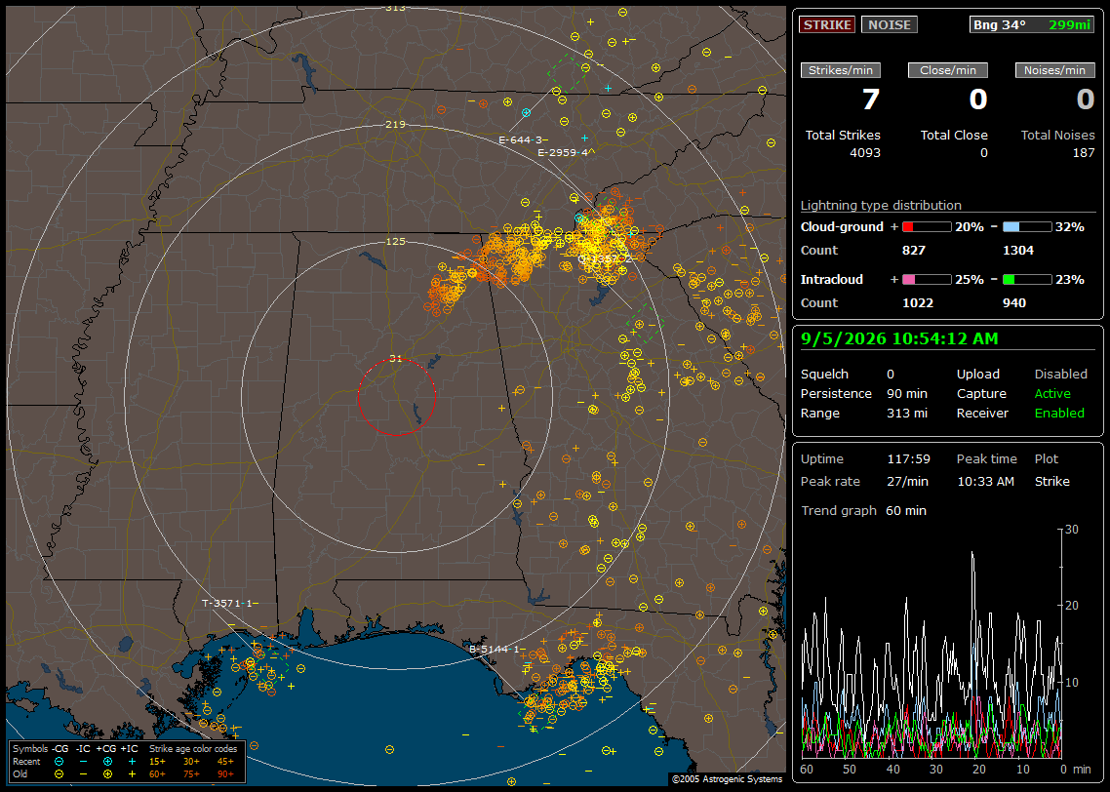Select storm cell marker E-644-3
Screen dimensions: 1110x792
pos(523,140)
